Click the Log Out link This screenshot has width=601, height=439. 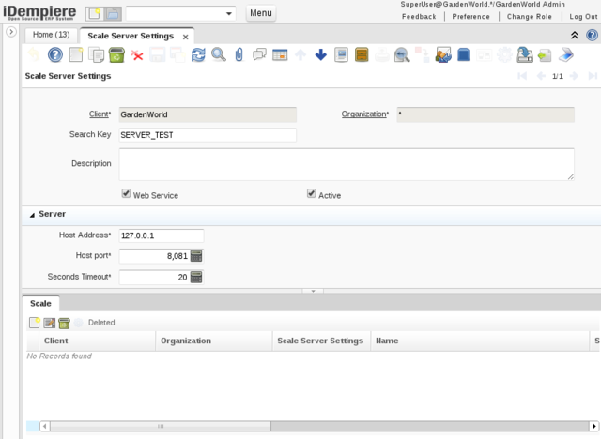point(582,17)
